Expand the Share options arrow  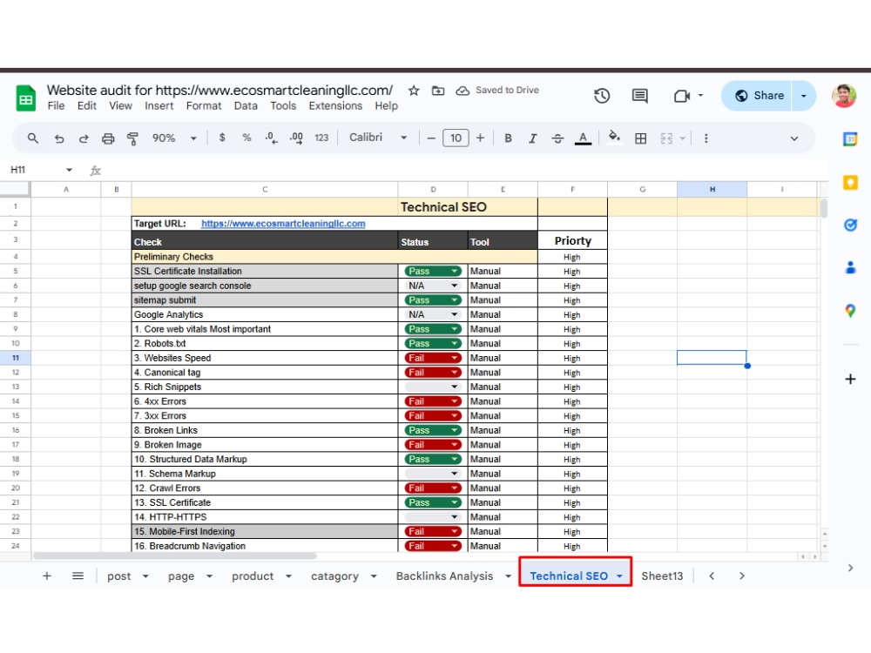tap(803, 96)
